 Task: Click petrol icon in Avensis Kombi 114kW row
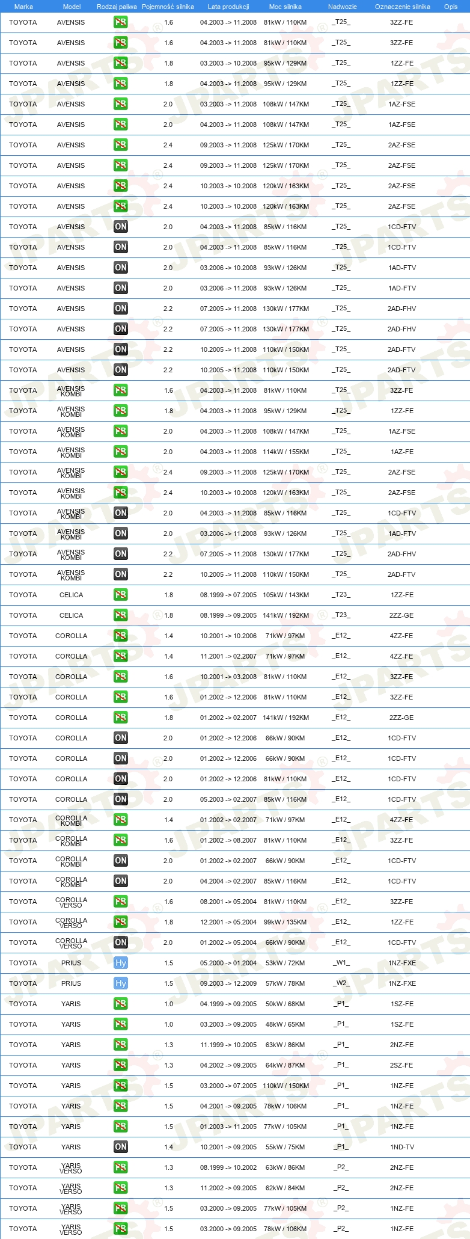pyautogui.click(x=120, y=452)
